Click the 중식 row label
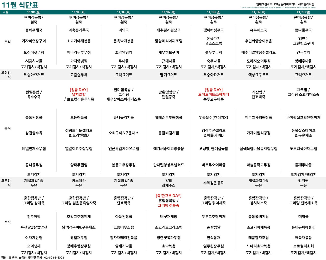 8,128
